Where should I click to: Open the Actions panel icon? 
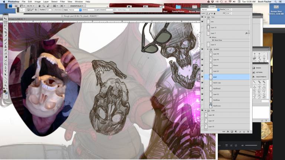(254, 72)
